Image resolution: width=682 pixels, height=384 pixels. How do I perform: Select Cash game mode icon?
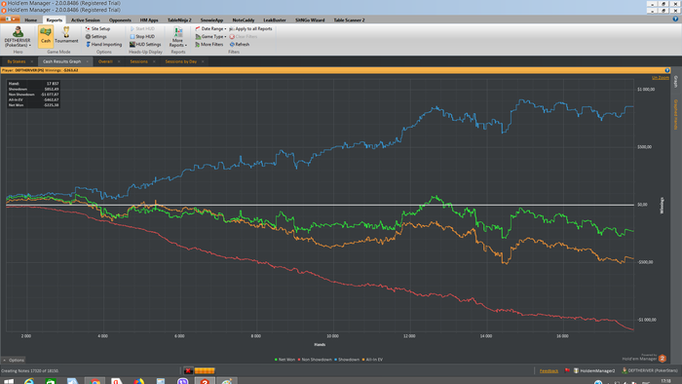click(x=45, y=36)
